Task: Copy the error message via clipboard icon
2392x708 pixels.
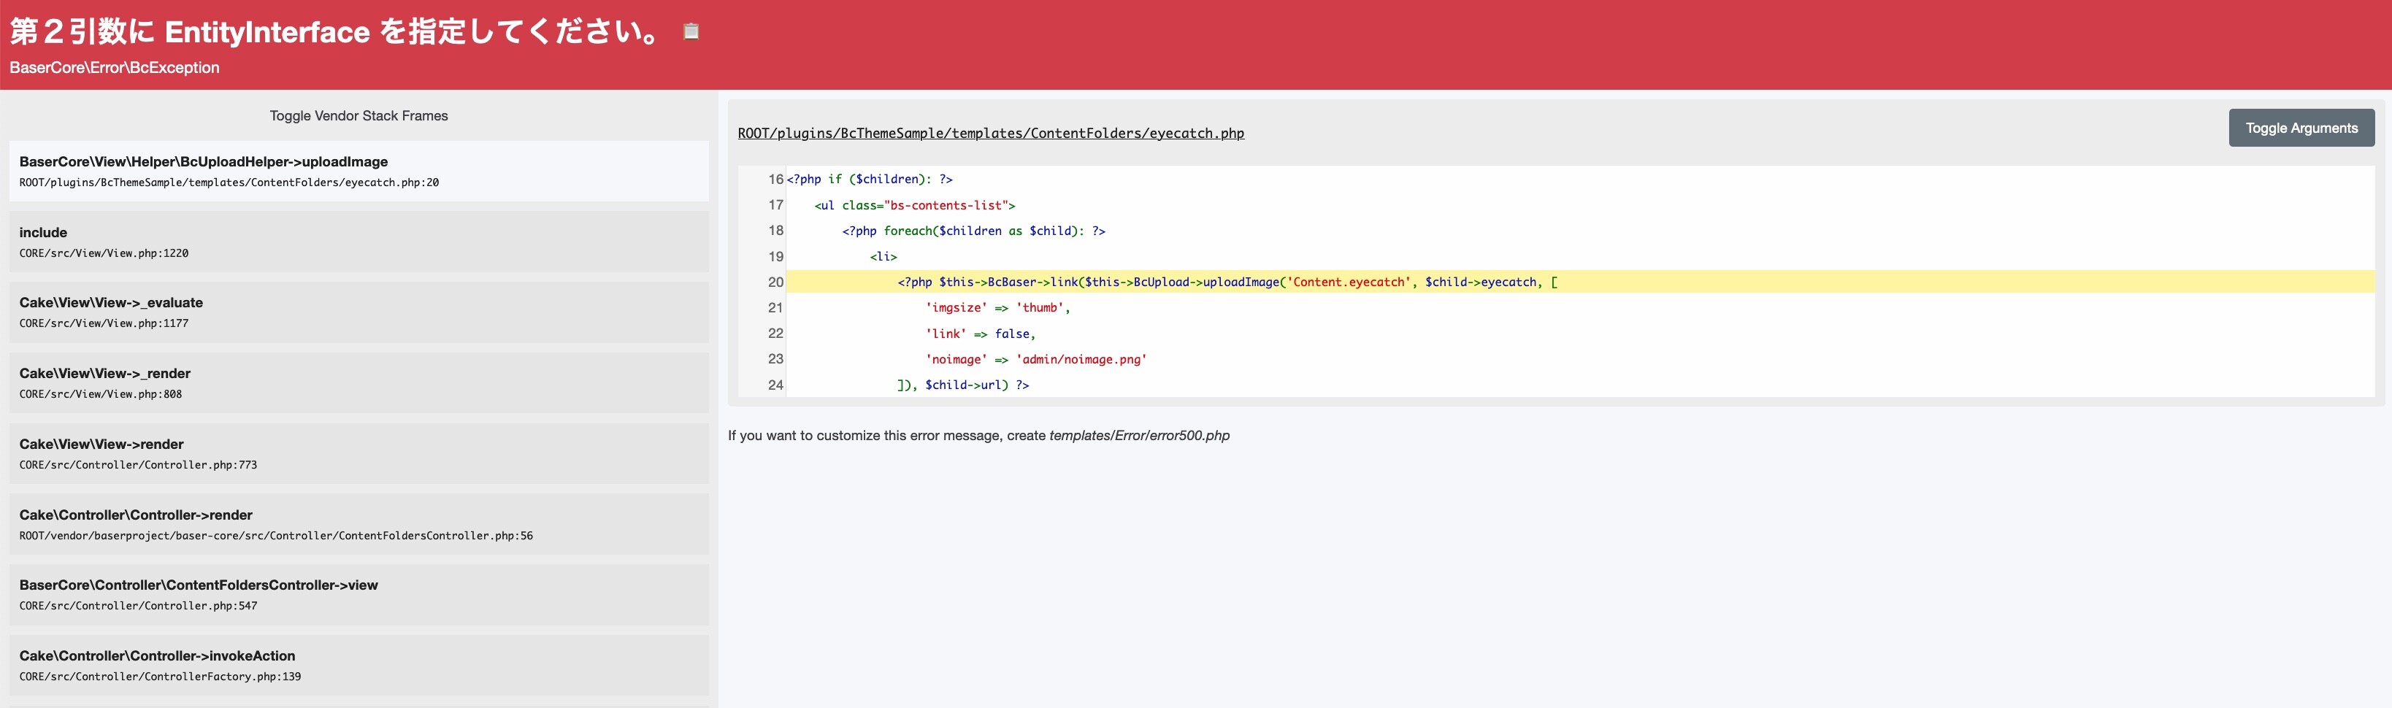Action: (691, 31)
